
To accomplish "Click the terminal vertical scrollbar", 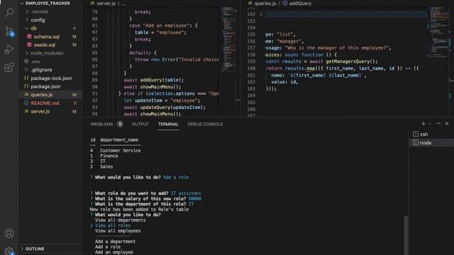I will pos(406,234).
